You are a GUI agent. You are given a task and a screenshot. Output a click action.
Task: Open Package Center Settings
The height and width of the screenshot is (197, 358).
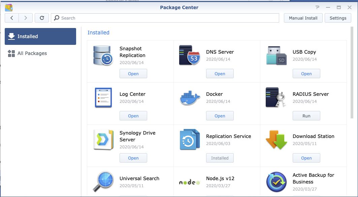(x=338, y=18)
